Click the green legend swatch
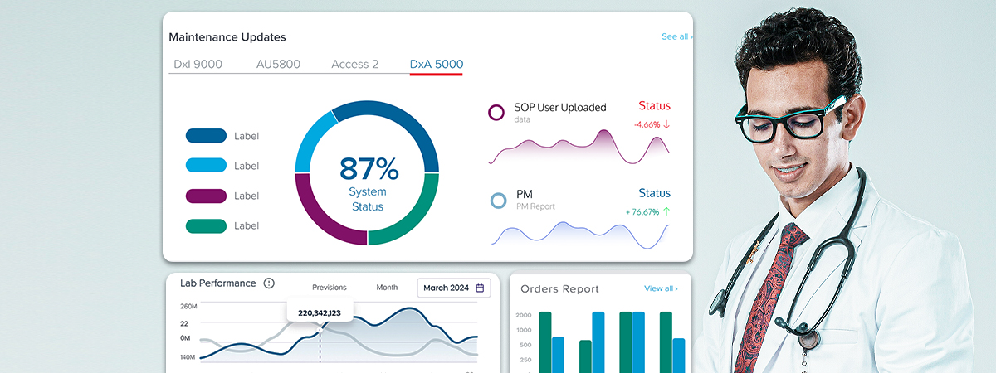Image resolution: width=996 pixels, height=373 pixels. (x=206, y=225)
